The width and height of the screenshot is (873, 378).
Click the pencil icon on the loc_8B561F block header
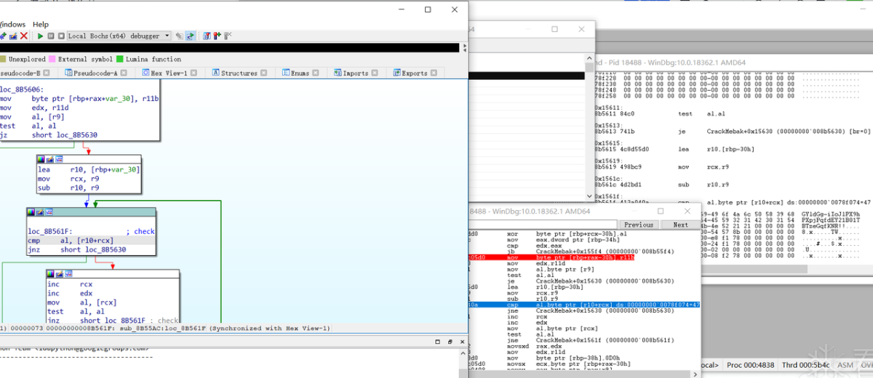(x=40, y=212)
